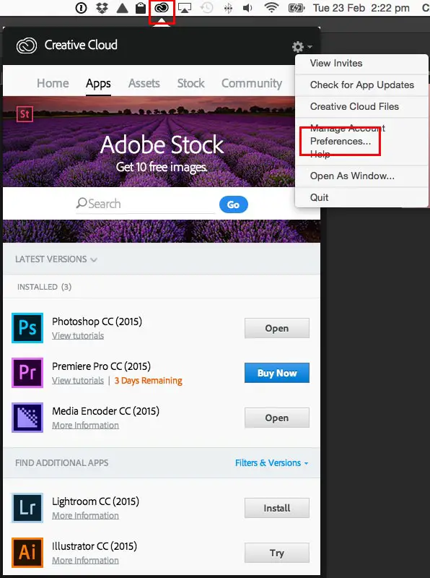The image size is (430, 578).
Task: Click the INSTALLED (3) heading
Action: click(44, 287)
